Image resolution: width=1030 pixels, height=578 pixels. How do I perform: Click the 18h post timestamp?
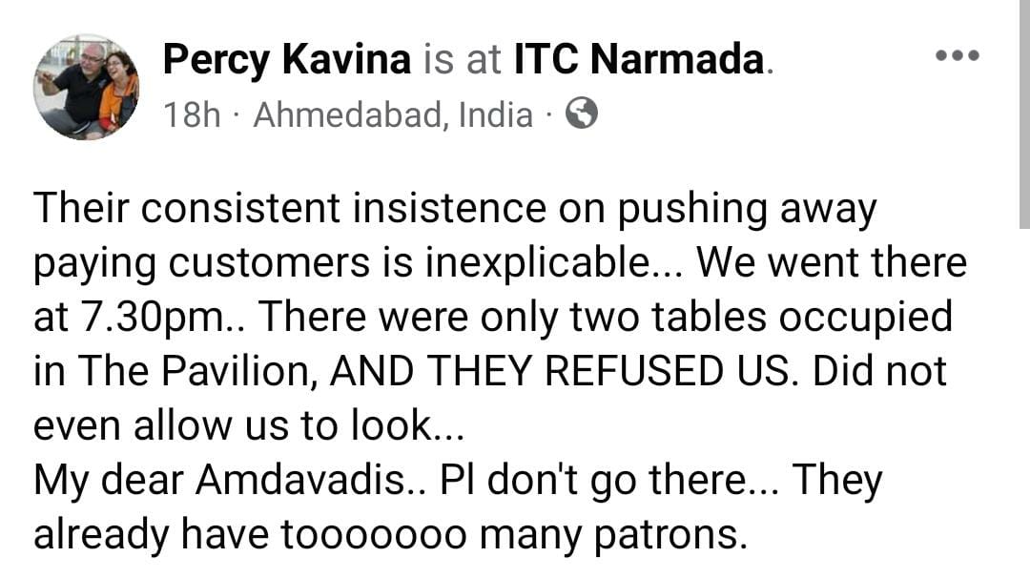pyautogui.click(x=192, y=115)
